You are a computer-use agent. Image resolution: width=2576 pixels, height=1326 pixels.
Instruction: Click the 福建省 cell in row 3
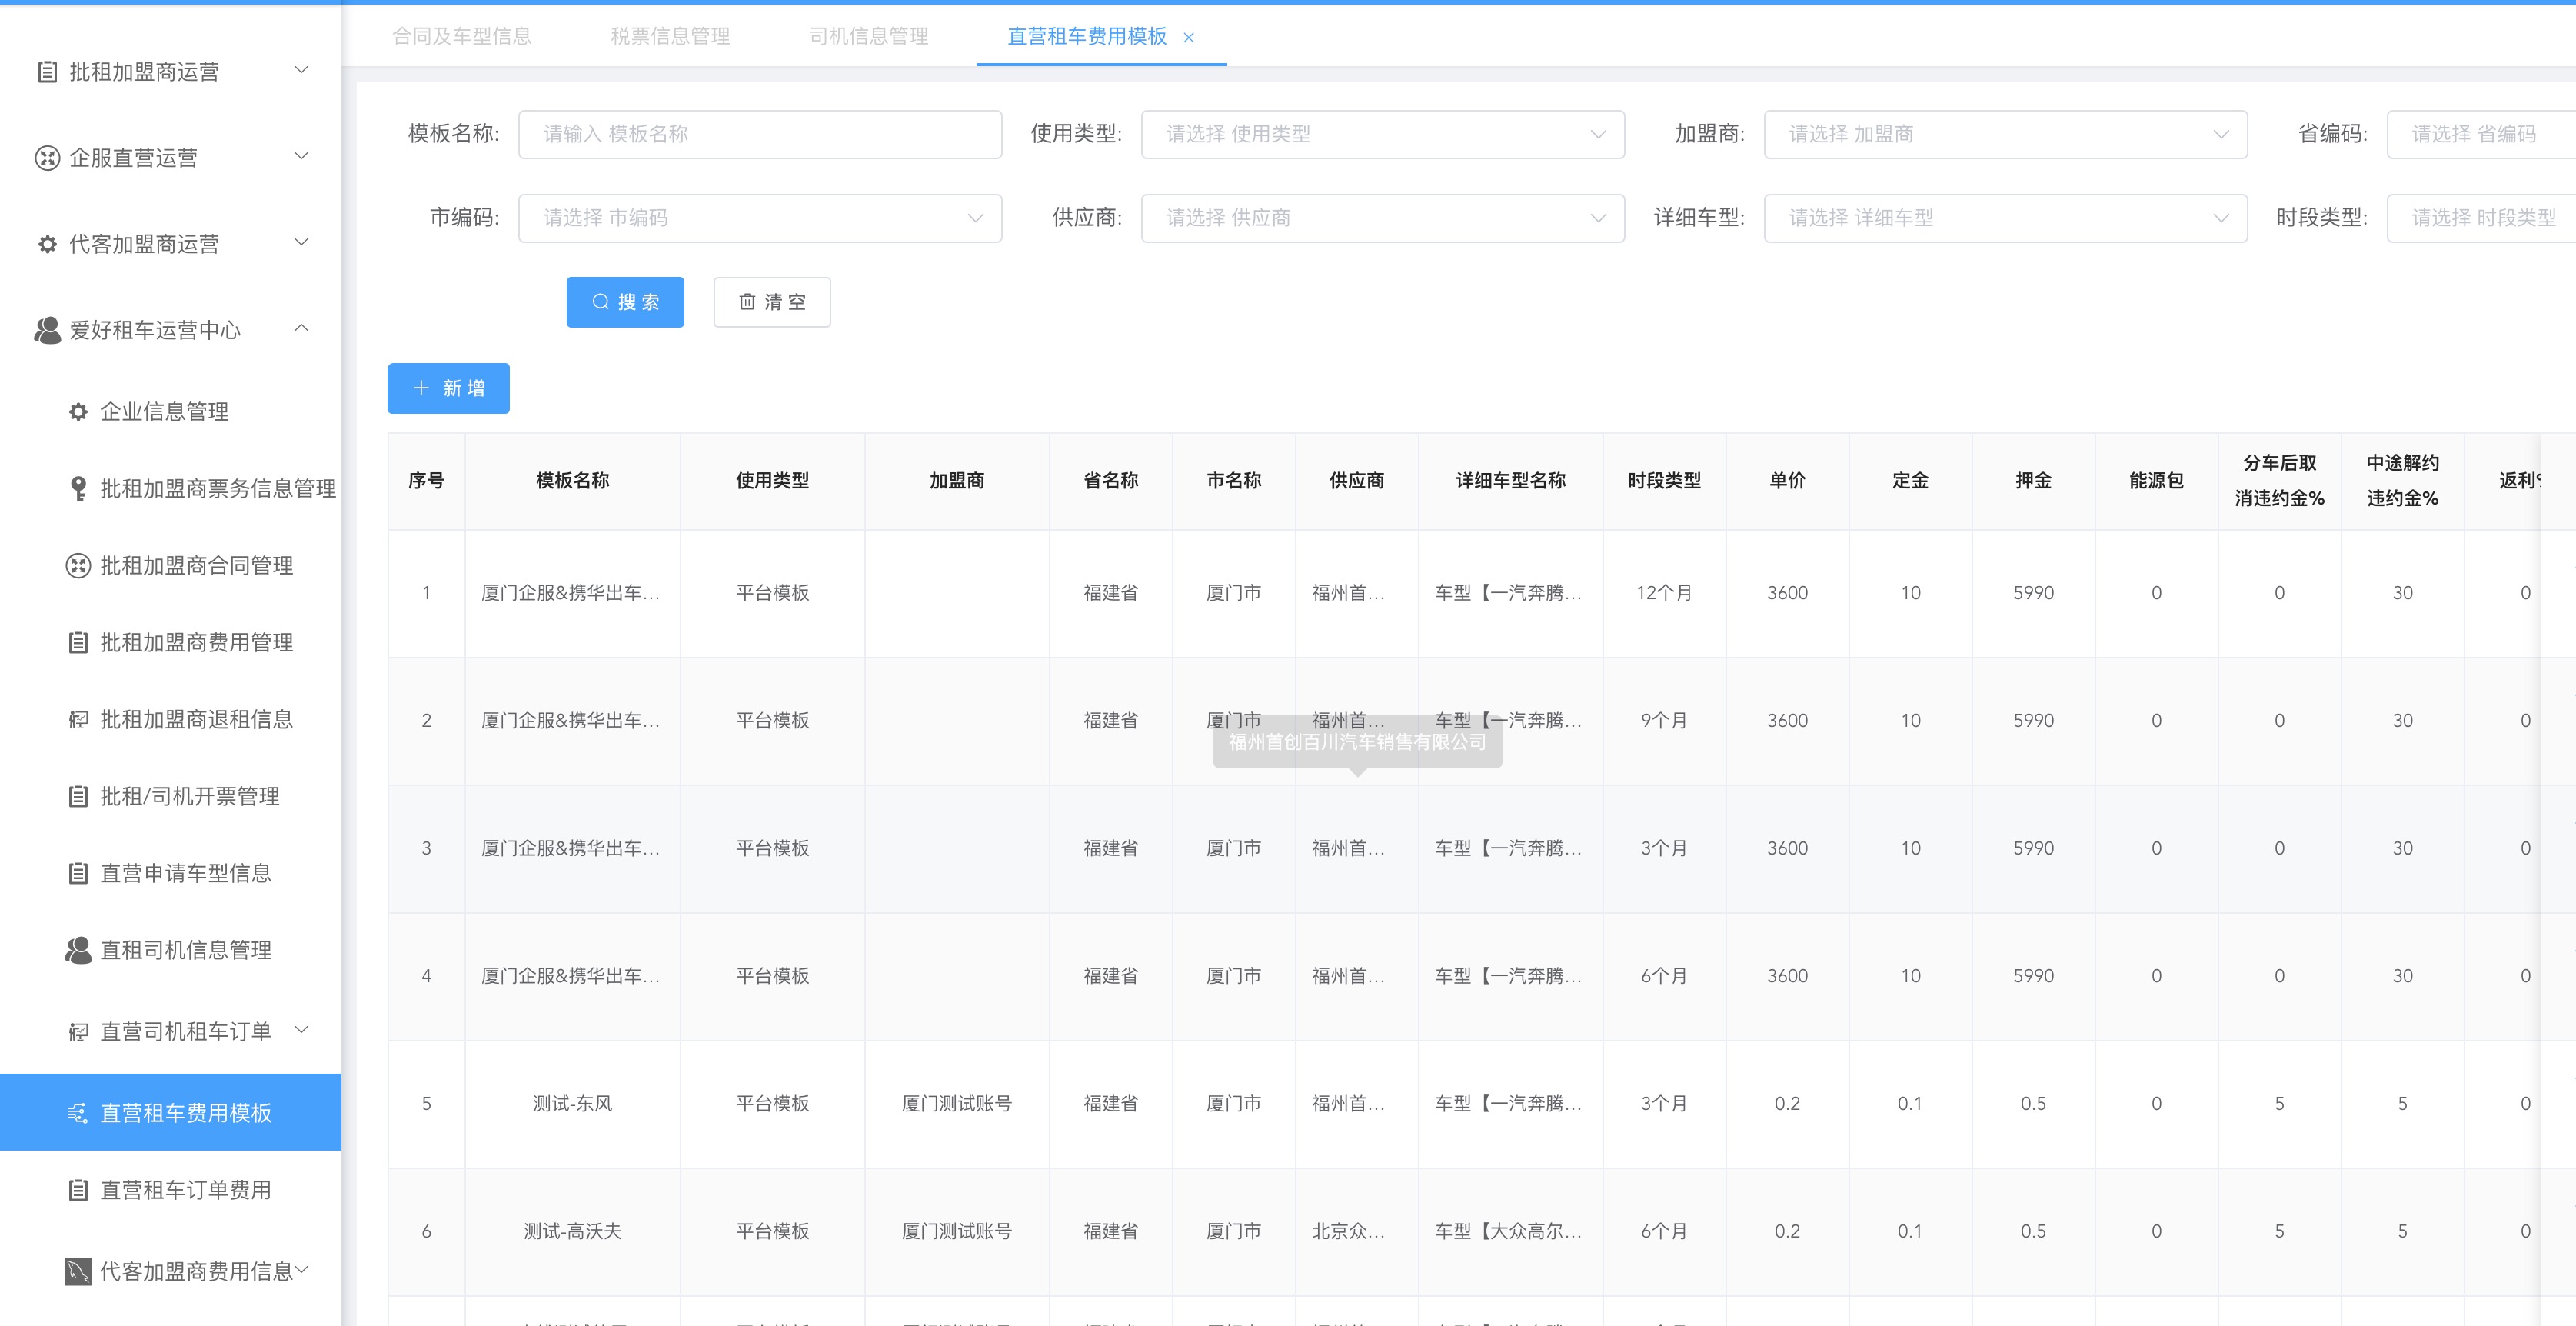tap(1110, 849)
